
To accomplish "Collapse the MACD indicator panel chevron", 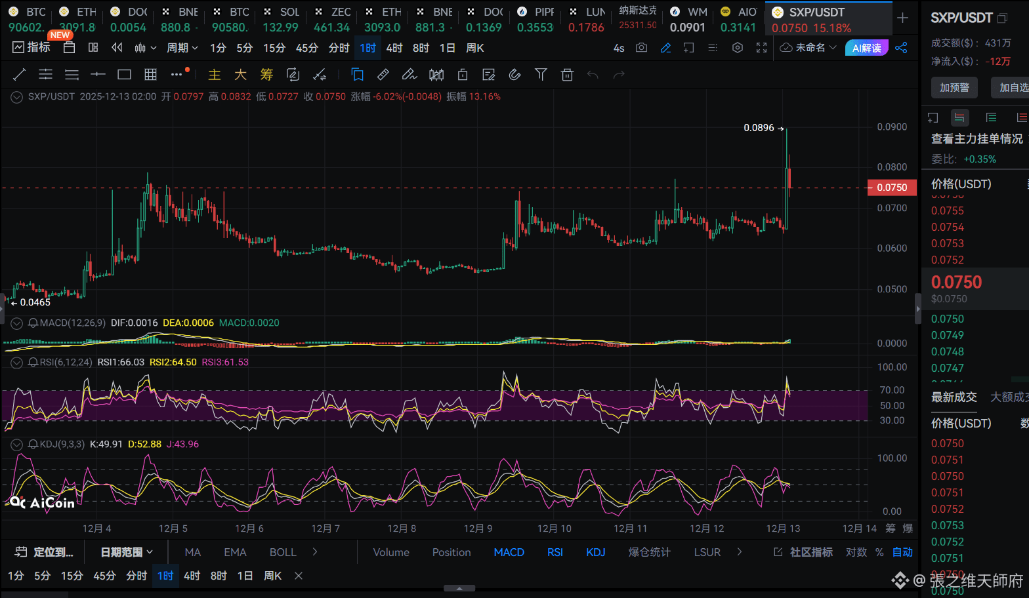I will 17,323.
